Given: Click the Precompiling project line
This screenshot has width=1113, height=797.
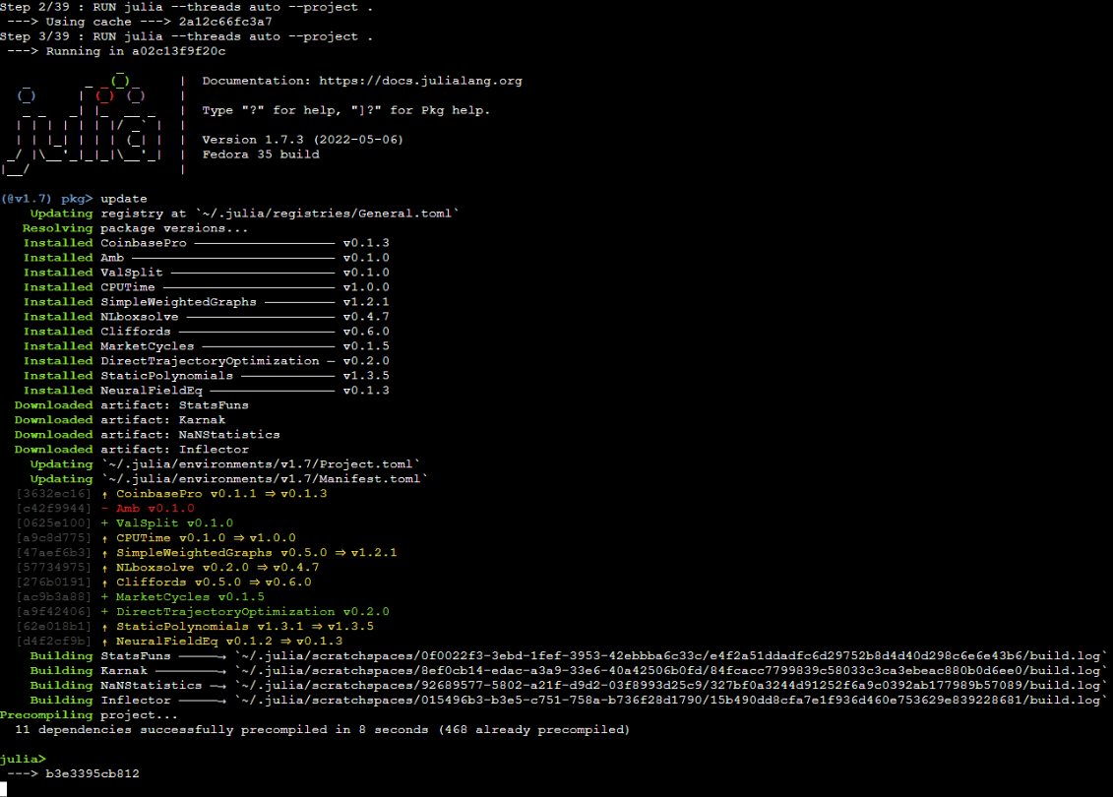Looking at the screenshot, I should point(89,714).
